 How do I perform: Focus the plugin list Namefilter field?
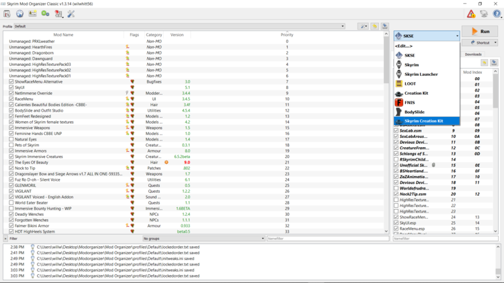pos(446,239)
